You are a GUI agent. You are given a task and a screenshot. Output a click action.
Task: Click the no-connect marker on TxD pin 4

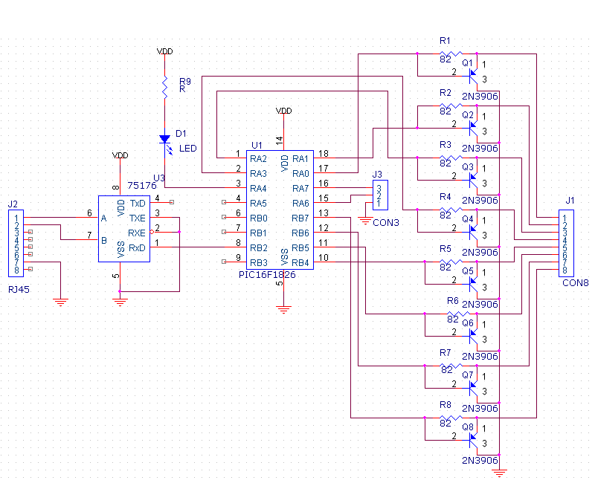tap(172, 202)
